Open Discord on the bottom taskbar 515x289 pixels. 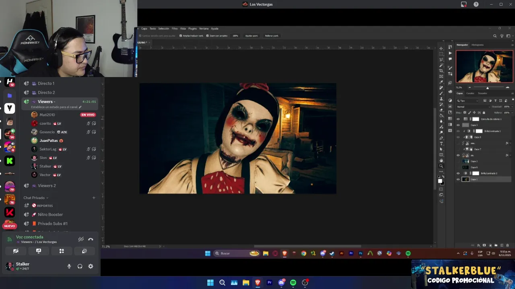pos(281,283)
